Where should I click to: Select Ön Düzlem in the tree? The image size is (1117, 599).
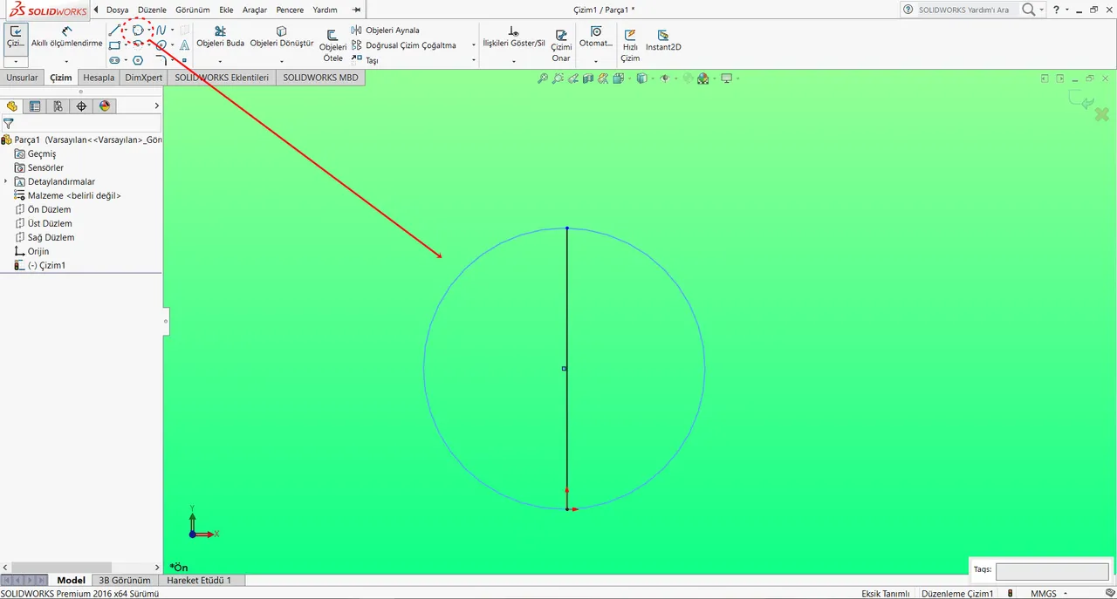[x=49, y=209]
